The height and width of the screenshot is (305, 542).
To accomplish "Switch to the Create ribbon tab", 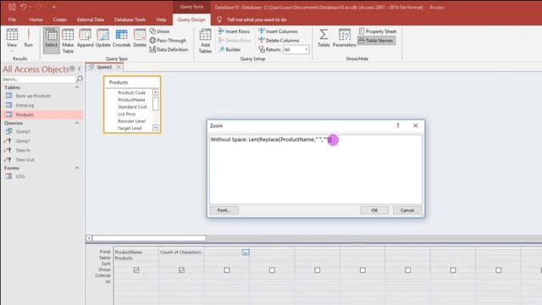I will 60,19.
